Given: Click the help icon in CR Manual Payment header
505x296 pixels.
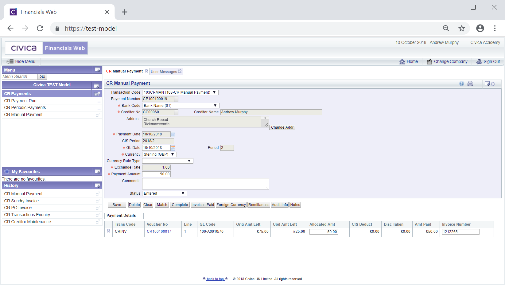Looking at the screenshot, I should tap(462, 84).
